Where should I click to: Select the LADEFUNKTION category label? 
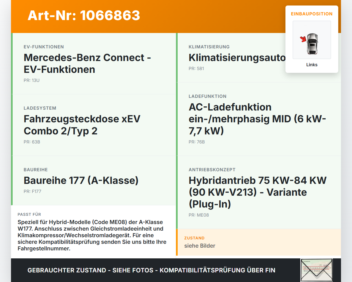pyautogui.click(x=208, y=96)
